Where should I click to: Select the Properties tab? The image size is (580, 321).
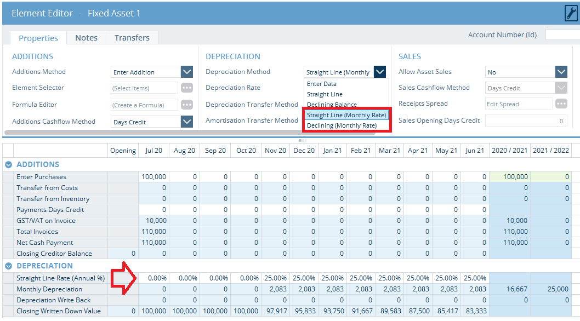coord(38,38)
